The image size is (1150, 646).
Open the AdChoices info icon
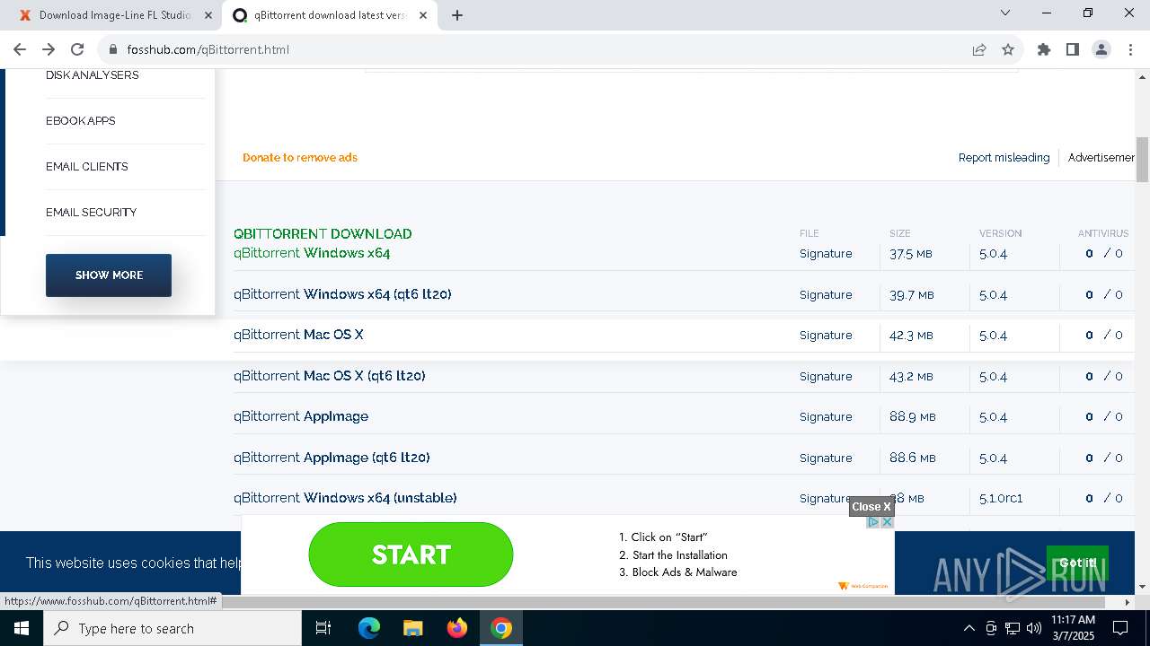872,522
